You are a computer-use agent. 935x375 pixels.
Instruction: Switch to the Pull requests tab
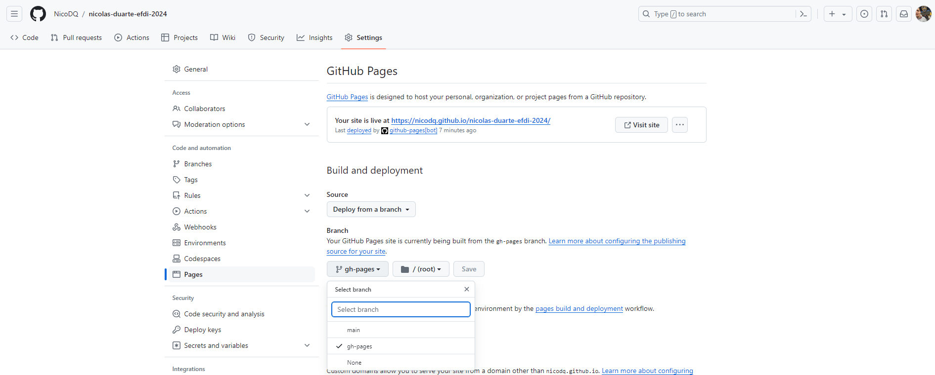click(76, 37)
